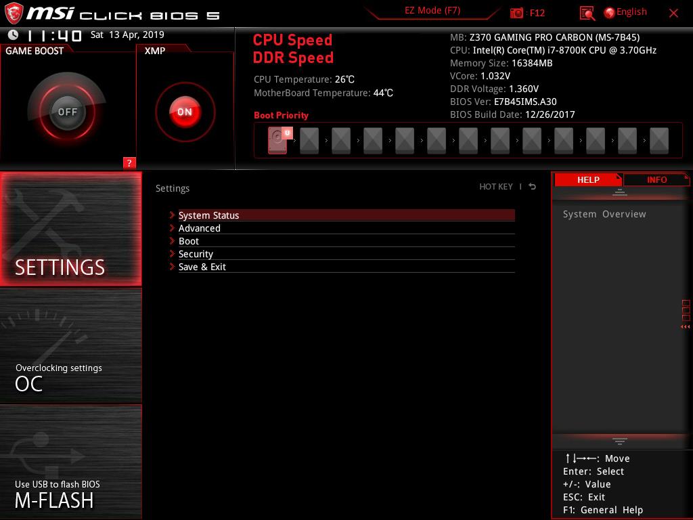Viewport: 693px width, 520px height.
Task: Open the M-FLASH tile
Action: (x=70, y=462)
